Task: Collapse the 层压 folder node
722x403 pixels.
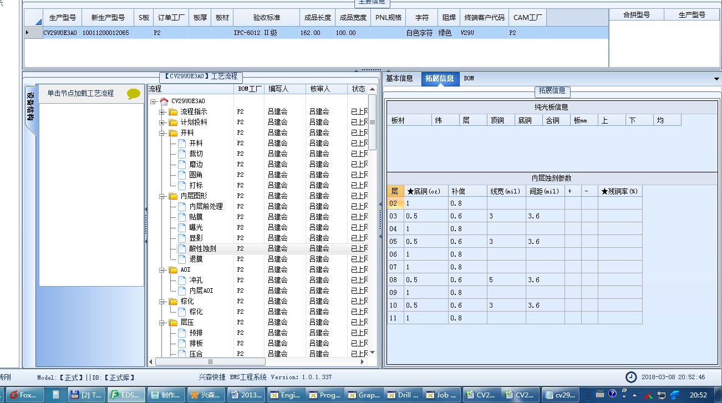Action: coord(162,323)
